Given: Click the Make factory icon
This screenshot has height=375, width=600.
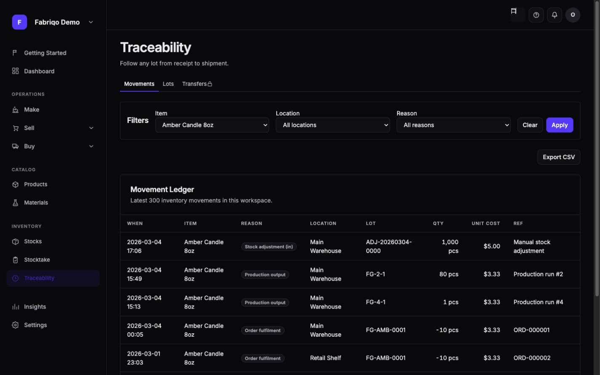Looking at the screenshot, I should point(15,109).
